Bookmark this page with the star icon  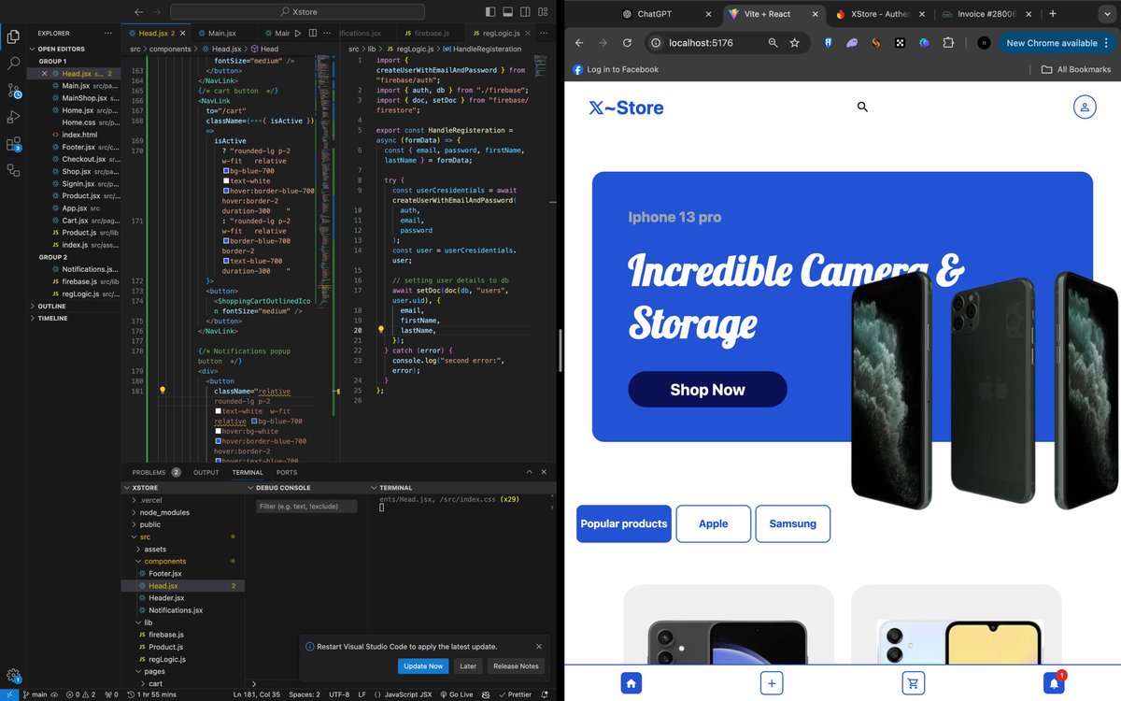click(794, 43)
